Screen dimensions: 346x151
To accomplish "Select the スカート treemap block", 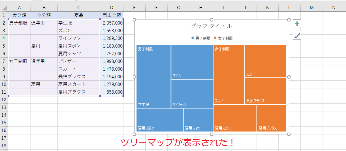I will pyautogui.click(x=265, y=61).
